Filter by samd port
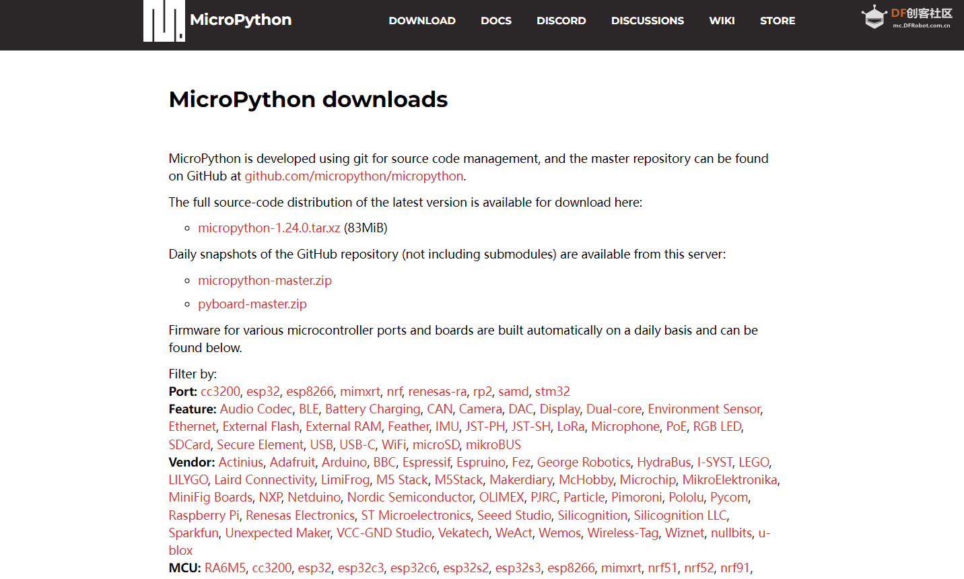This screenshot has height=579, width=964. [x=514, y=392]
